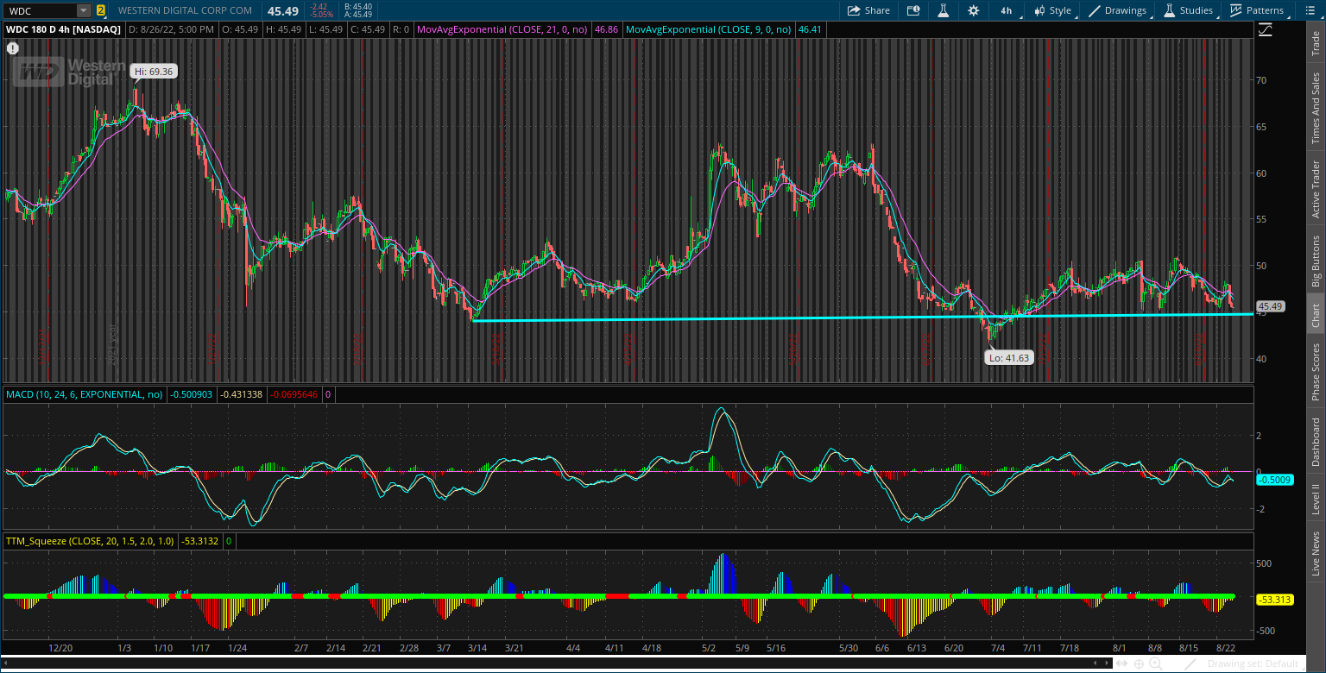The height and width of the screenshot is (673, 1326).
Task: Click the 46.86 EMA 21 value
Action: pyautogui.click(x=606, y=28)
